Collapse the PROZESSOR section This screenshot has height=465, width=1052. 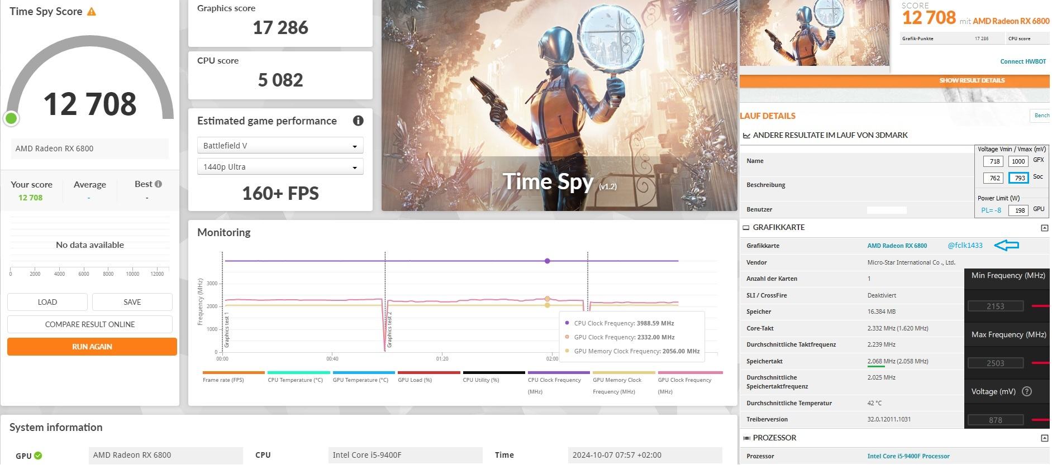pos(1044,438)
